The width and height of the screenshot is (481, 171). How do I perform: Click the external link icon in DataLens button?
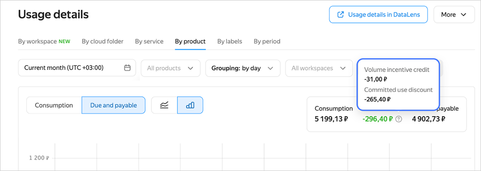(341, 15)
